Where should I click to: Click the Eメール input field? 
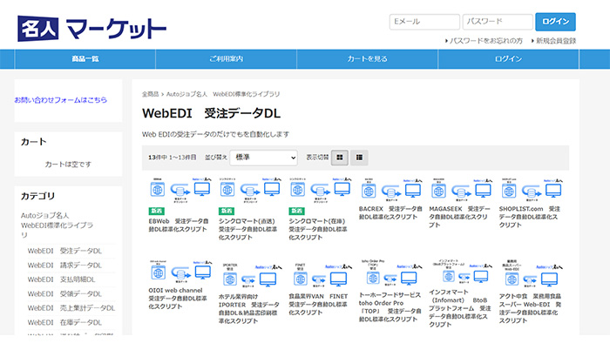coord(424,22)
